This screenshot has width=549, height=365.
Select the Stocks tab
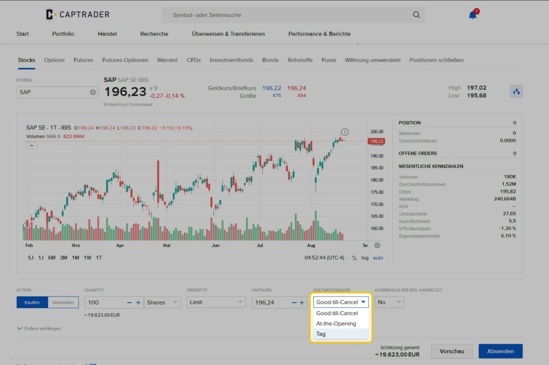[26, 60]
